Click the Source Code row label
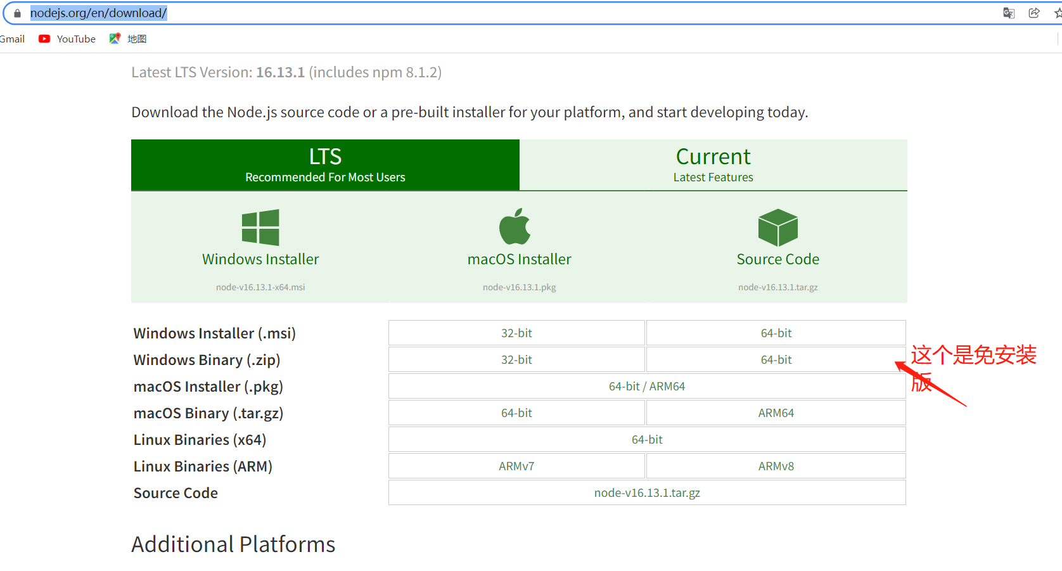This screenshot has width=1062, height=571. click(176, 493)
